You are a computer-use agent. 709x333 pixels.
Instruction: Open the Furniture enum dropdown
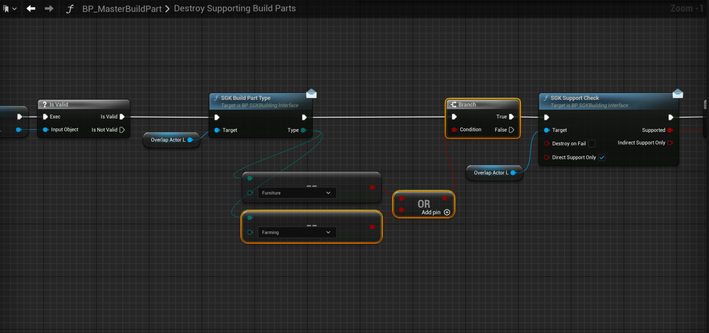[x=297, y=193]
